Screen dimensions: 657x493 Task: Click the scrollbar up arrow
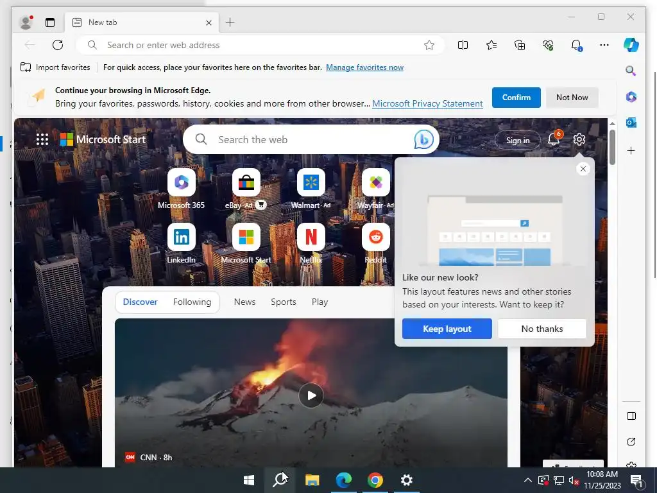[612, 124]
